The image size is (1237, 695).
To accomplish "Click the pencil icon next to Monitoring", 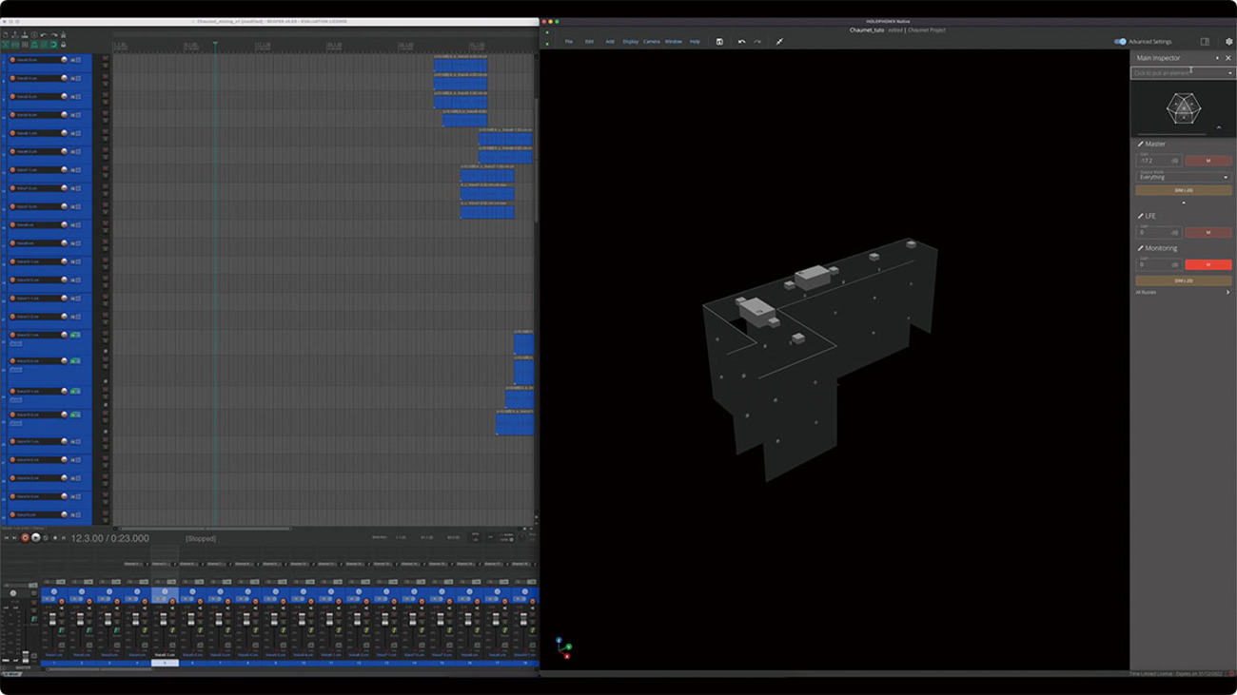I will (1141, 248).
